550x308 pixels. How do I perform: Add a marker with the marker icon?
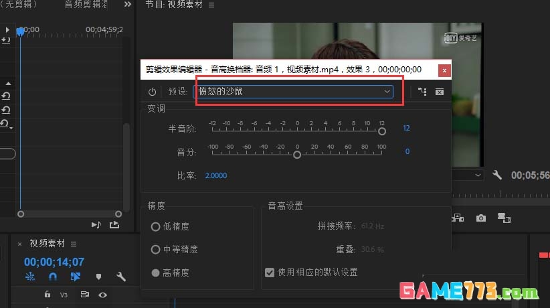pyautogui.click(x=98, y=277)
